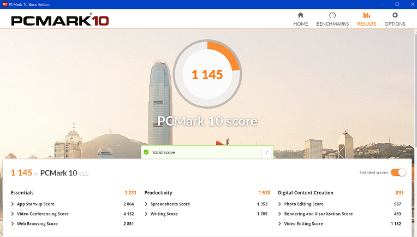The image size is (417, 237).
Task: Click Writing value 1 705
Action: point(262,214)
